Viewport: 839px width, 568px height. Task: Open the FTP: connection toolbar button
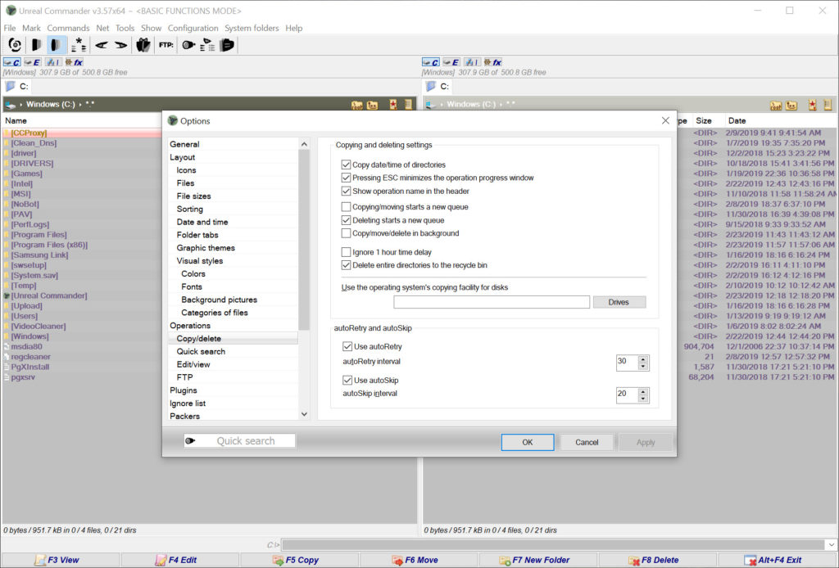(x=166, y=45)
